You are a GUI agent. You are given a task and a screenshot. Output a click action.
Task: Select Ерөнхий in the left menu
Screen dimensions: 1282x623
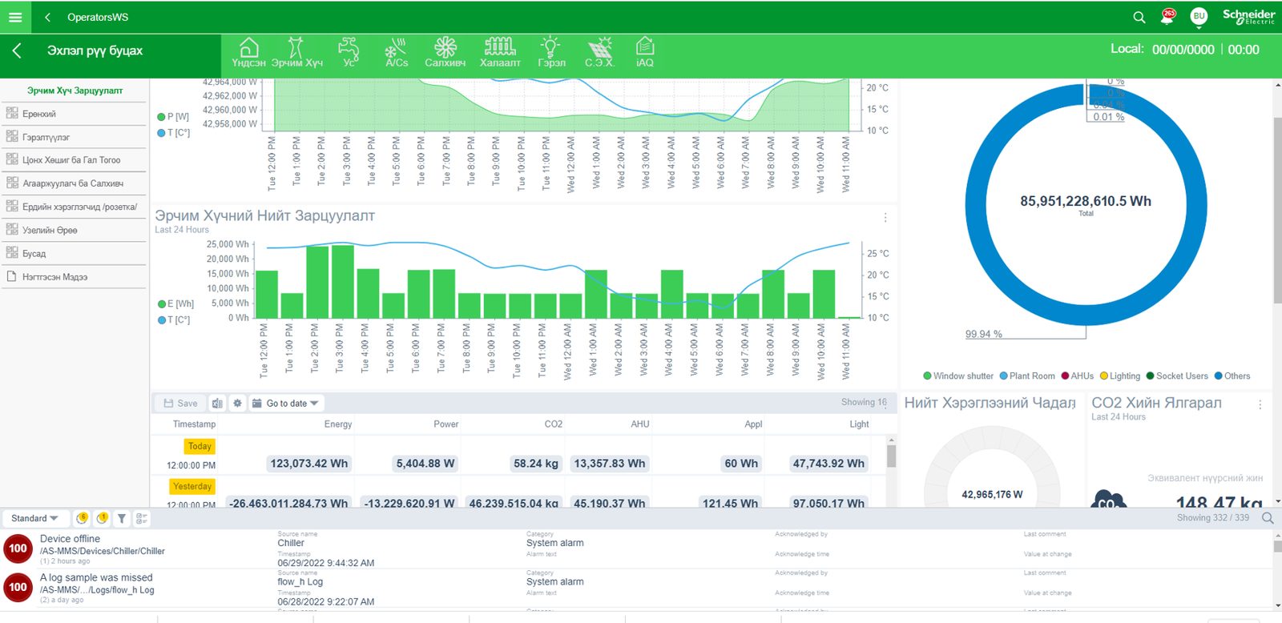74,114
